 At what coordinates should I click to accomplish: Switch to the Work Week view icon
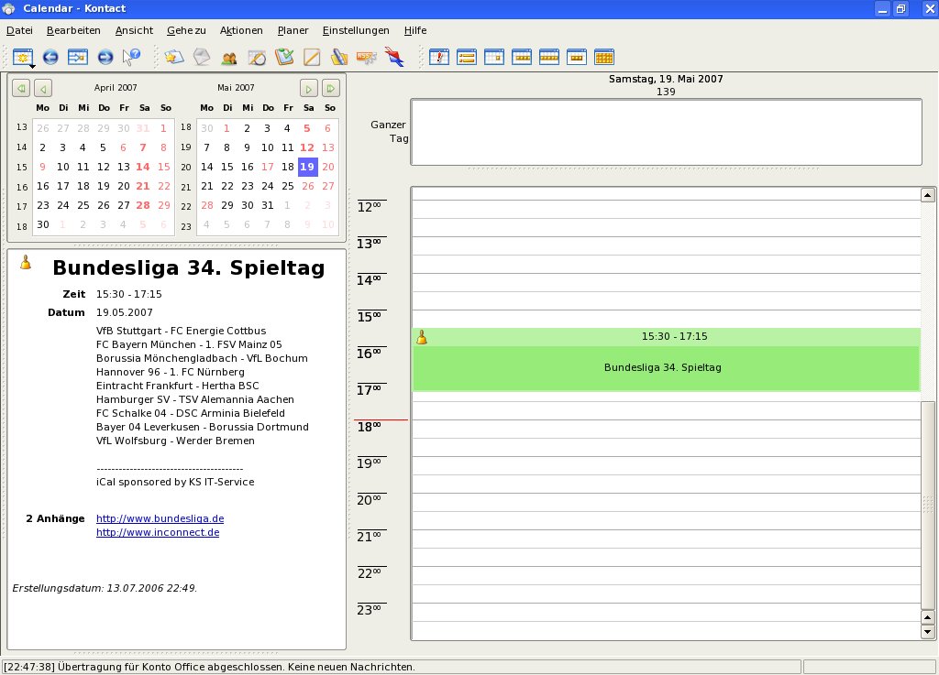coord(522,58)
